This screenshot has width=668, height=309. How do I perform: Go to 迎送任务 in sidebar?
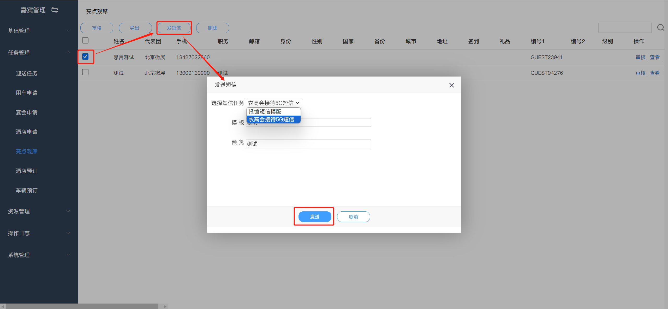(x=27, y=73)
